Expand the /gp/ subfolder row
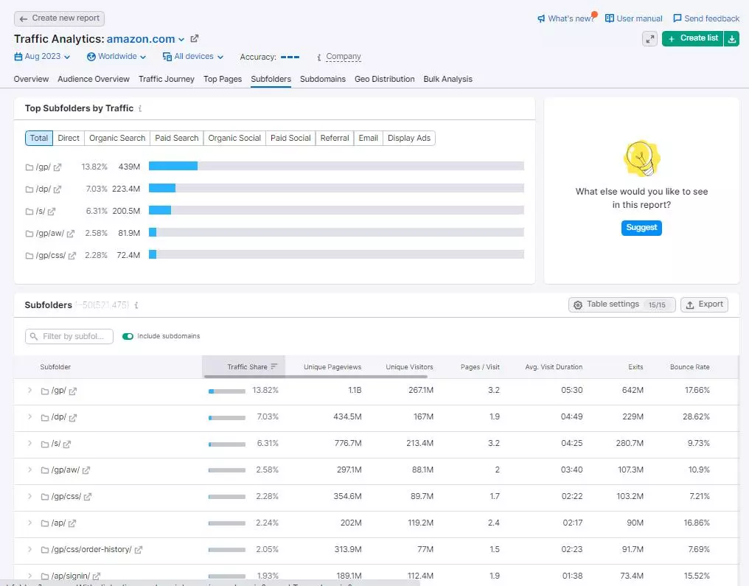 point(29,390)
